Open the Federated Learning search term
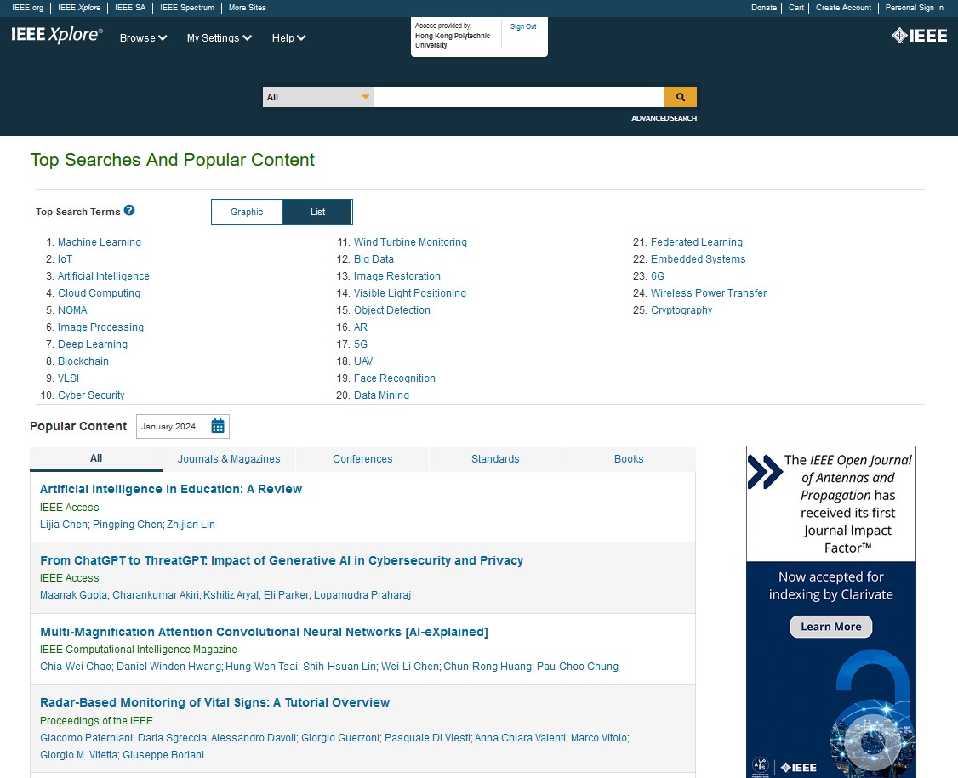The height and width of the screenshot is (778, 958). point(697,242)
